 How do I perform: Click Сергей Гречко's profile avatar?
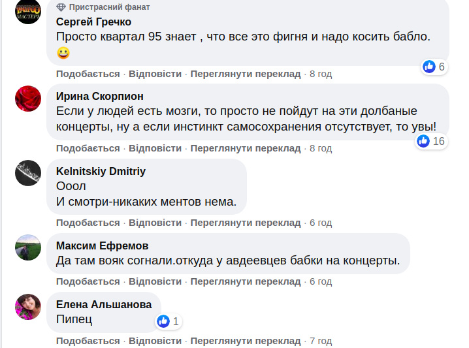(x=28, y=10)
